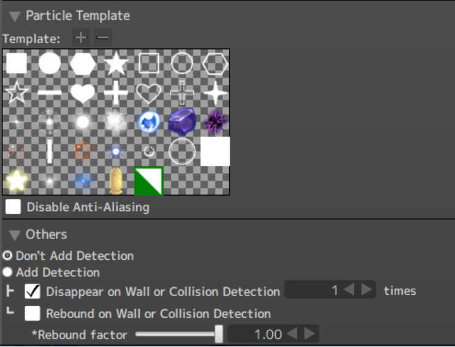Select the glowing yellow star template
Image resolution: width=455 pixels, height=347 pixels.
17,180
